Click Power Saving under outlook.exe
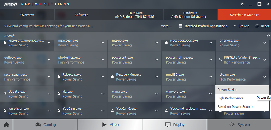Screen dimensions: 271x130 (x=14, y=62)
